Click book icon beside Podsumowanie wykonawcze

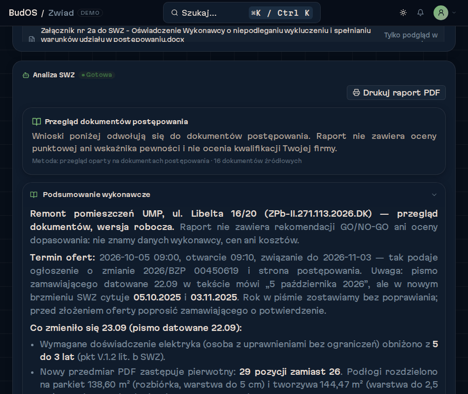pyautogui.click(x=33, y=195)
